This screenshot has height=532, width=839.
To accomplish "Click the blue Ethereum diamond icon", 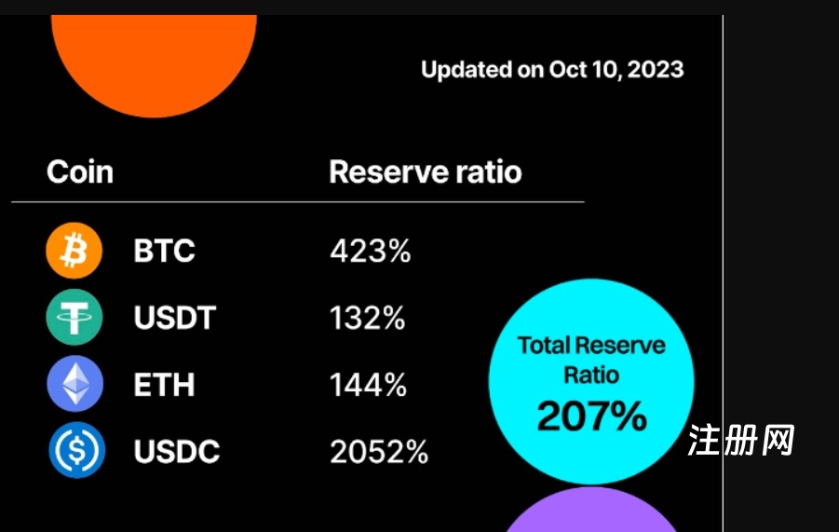I will pos(74,385).
